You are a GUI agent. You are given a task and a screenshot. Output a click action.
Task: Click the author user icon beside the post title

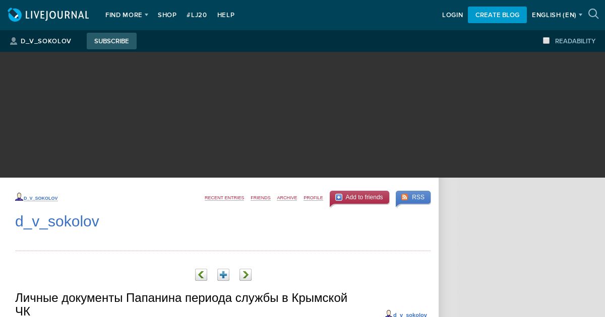tap(389, 313)
